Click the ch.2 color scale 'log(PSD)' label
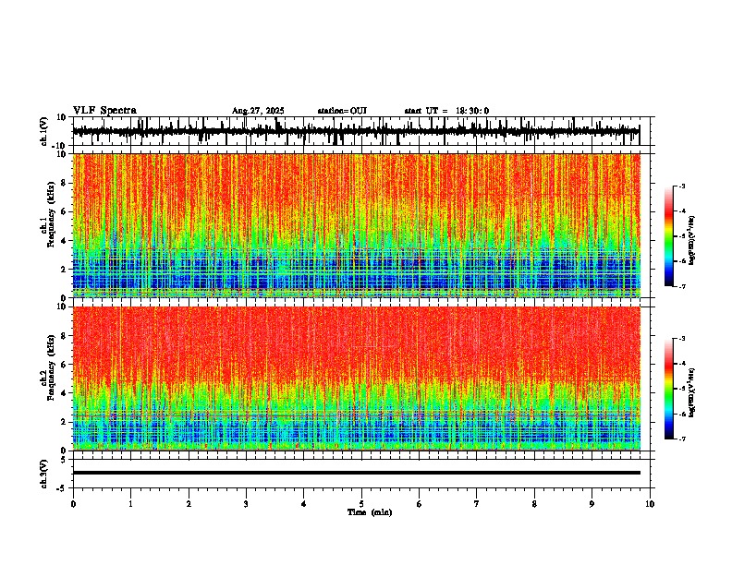732x565 pixels. click(692, 392)
